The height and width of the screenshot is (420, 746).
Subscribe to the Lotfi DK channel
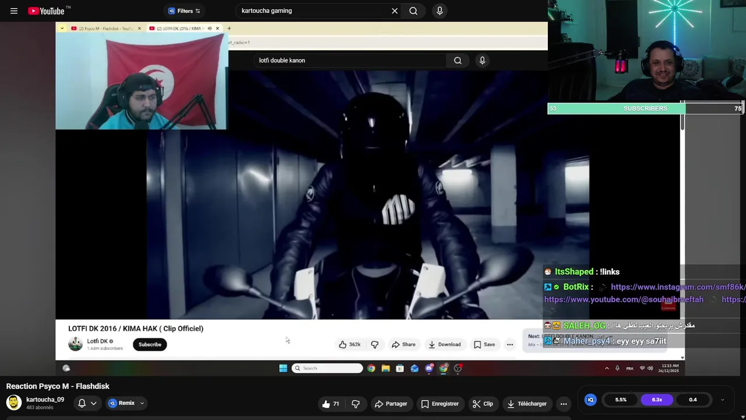tap(150, 344)
